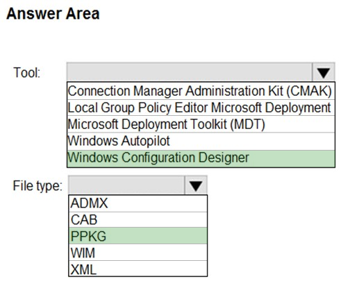
Task: Click the black triangle beside Tool field
Action: 324,73
